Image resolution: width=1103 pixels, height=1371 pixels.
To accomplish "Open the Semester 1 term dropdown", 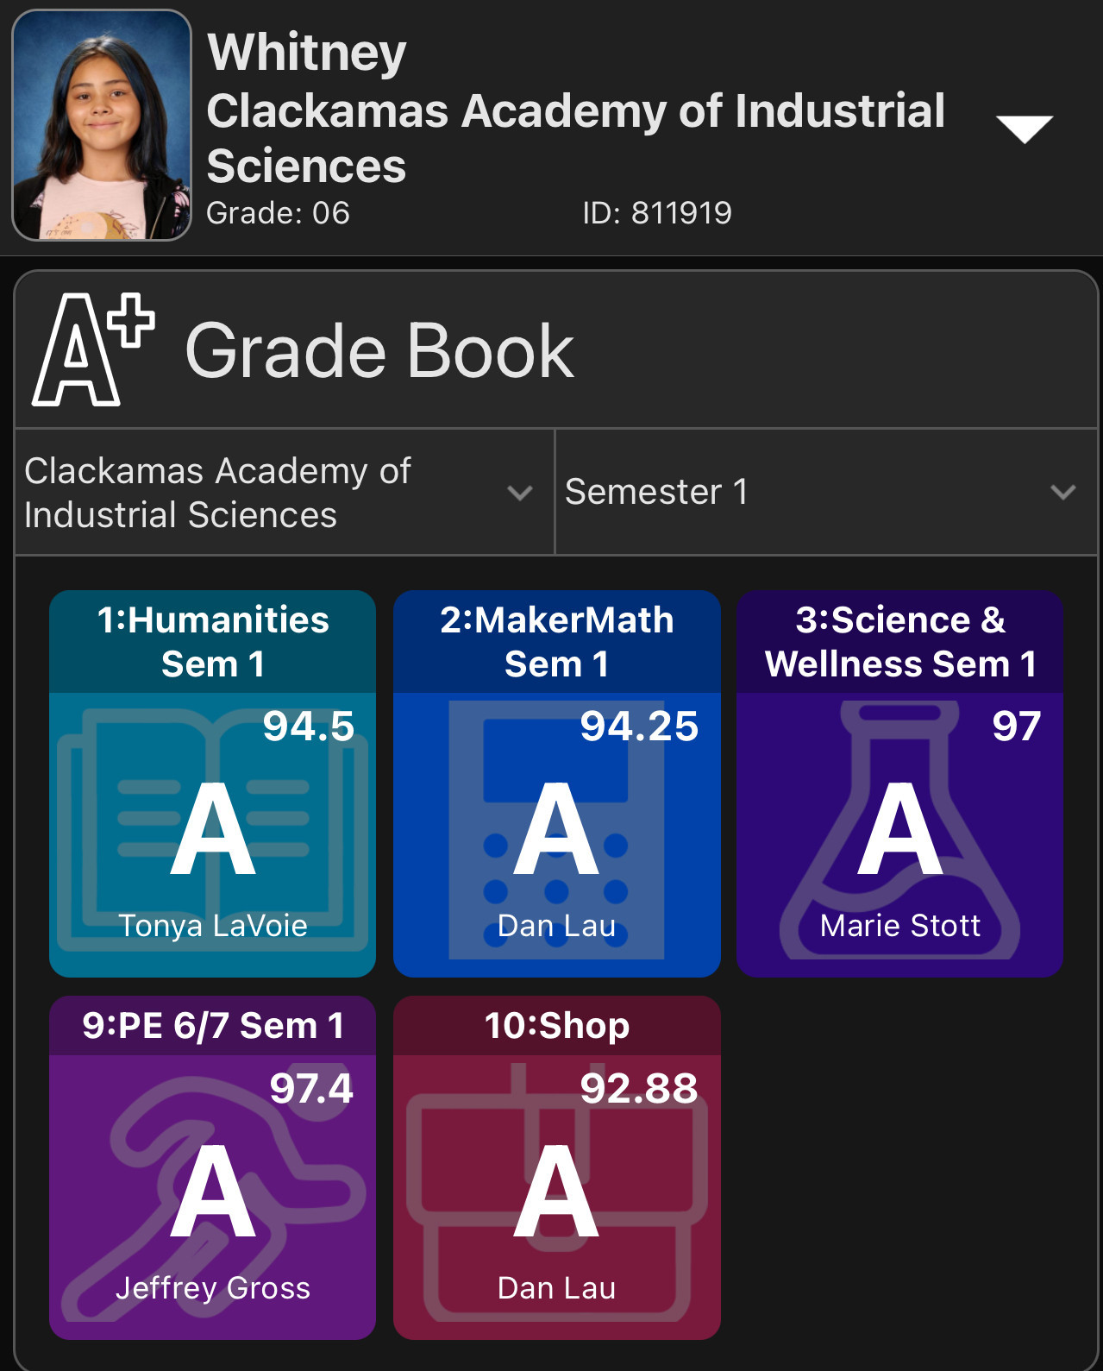I will (x=825, y=492).
